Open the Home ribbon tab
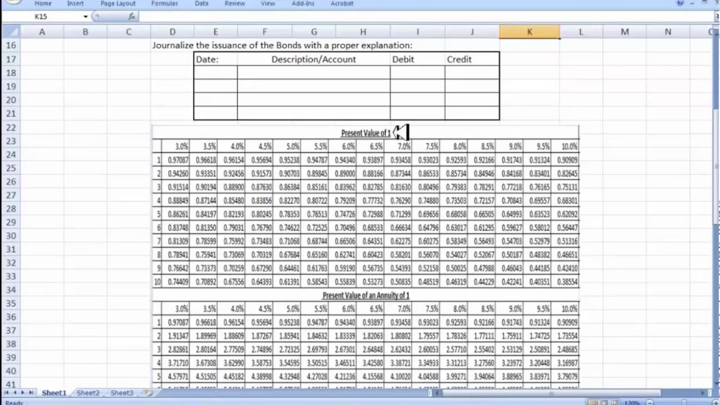This screenshot has width=720, height=405. pyautogui.click(x=43, y=3)
